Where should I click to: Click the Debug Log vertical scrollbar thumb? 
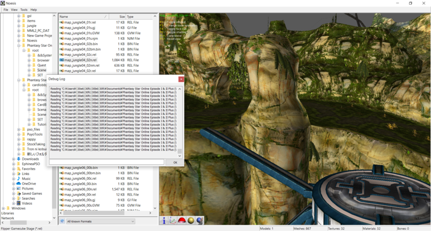pos(180,151)
